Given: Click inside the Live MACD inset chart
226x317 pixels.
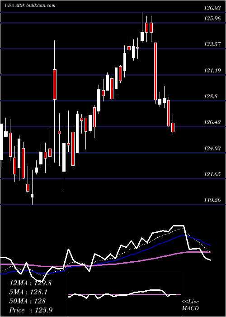Looking at the screenshot, I should (x=124, y=294).
